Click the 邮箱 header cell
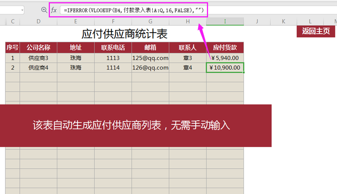This screenshot has height=194, width=337. 151,47
